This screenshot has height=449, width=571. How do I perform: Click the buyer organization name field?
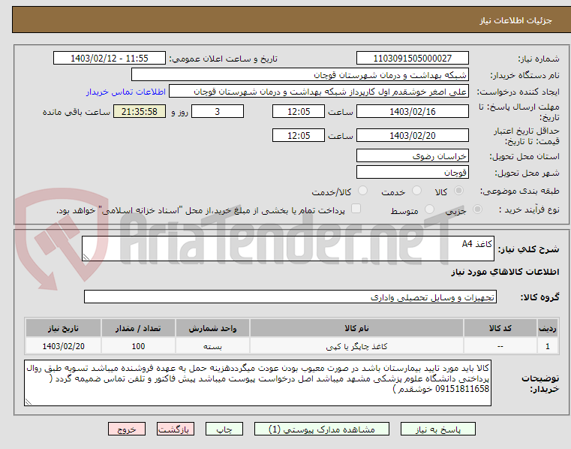(299, 75)
